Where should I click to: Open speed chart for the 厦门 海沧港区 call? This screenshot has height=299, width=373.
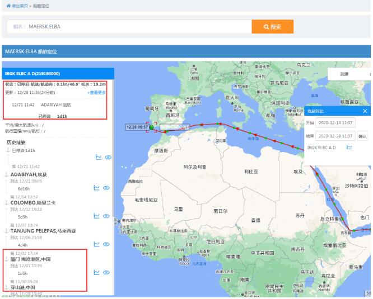tap(96, 272)
